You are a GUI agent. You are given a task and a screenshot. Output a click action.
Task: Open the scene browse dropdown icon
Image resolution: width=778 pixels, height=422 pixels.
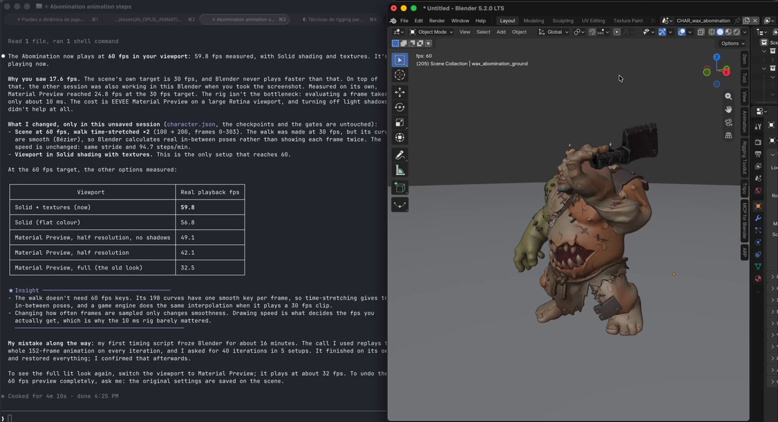(666, 20)
